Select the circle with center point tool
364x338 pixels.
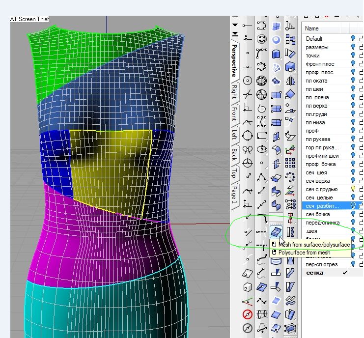[248, 81]
